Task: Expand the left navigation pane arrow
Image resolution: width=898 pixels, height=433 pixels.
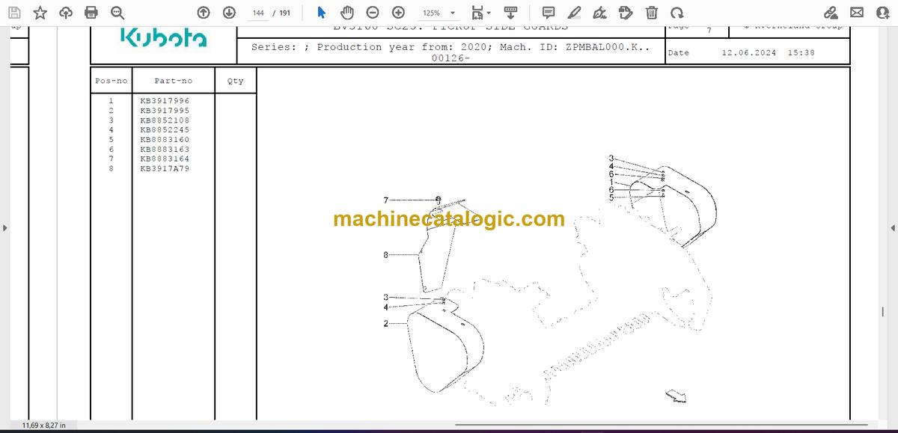Action: pyautogui.click(x=6, y=227)
